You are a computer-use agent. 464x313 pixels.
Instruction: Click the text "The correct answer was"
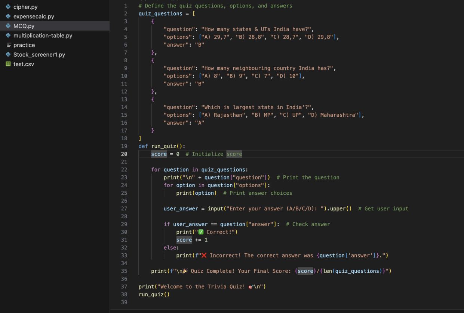pyautogui.click(x=279, y=256)
